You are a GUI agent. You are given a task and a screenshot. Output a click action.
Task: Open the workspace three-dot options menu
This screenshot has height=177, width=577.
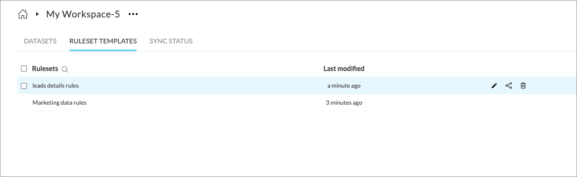(x=133, y=14)
